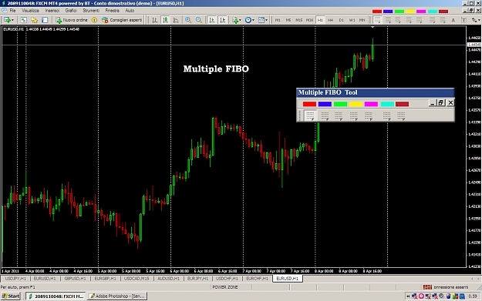Select toolbar Fibonacci tool below yellow swatch
Viewport: 482px width, 301px height.
tap(409, 20)
